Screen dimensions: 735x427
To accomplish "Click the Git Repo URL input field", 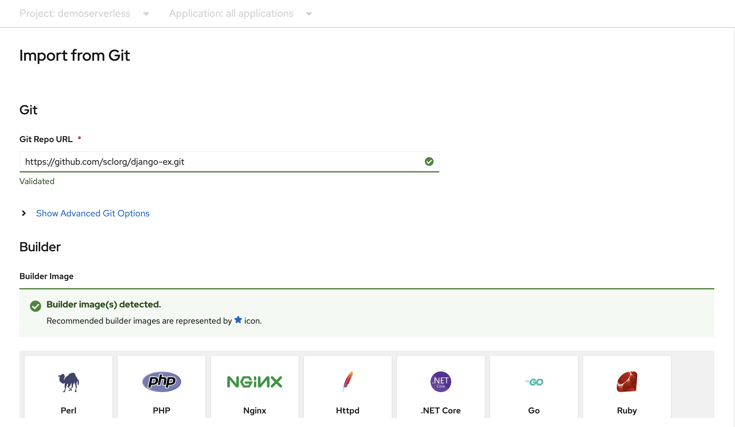I will tap(229, 161).
